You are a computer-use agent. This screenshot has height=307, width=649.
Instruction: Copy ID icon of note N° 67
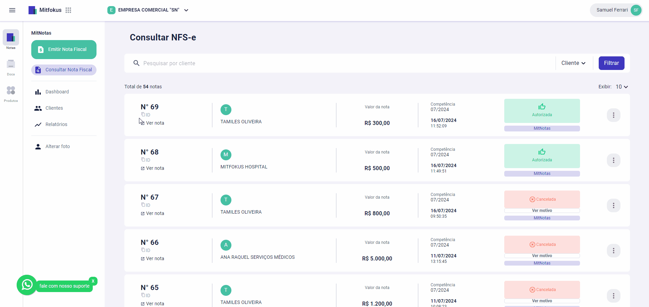(143, 205)
